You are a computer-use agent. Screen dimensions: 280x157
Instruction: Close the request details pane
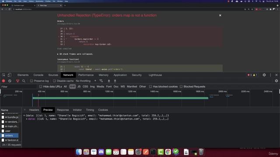[x=24, y=110]
